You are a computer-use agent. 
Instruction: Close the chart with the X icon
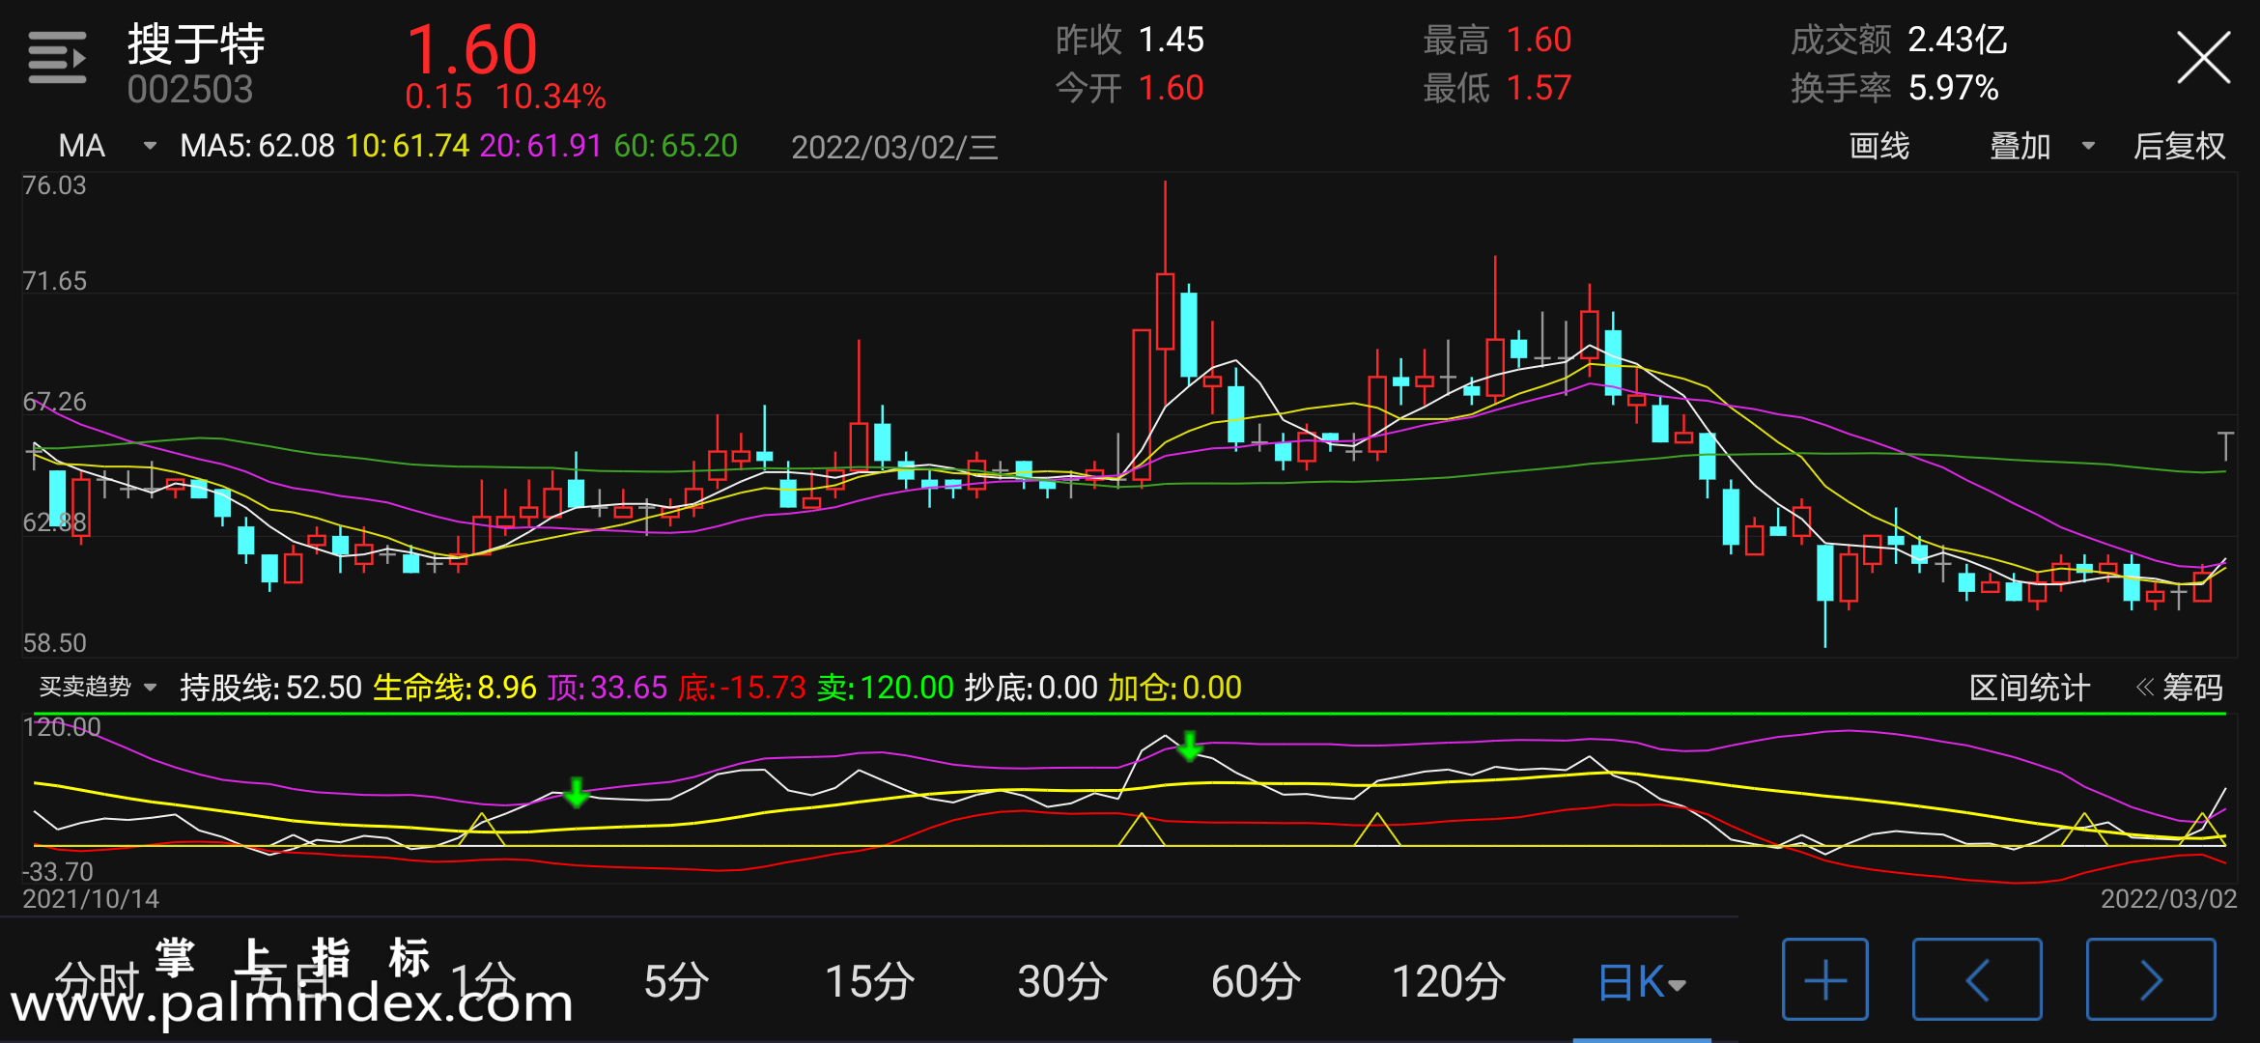[2203, 58]
